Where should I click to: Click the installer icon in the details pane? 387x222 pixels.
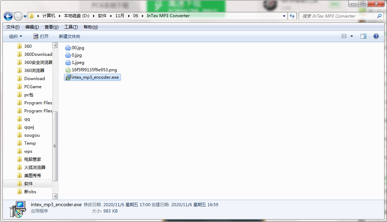(18, 209)
